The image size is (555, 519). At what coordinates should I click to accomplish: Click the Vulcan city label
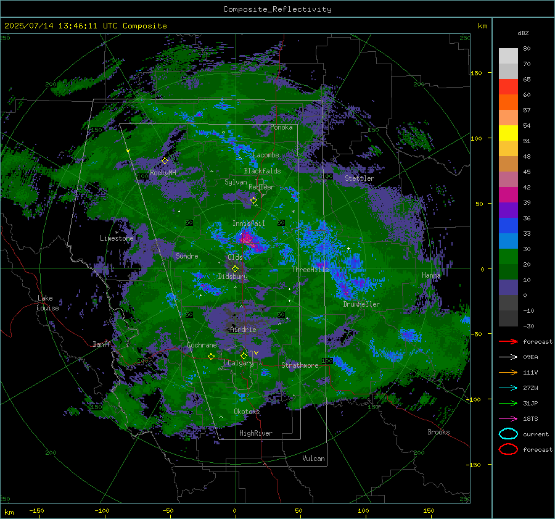[x=313, y=459]
